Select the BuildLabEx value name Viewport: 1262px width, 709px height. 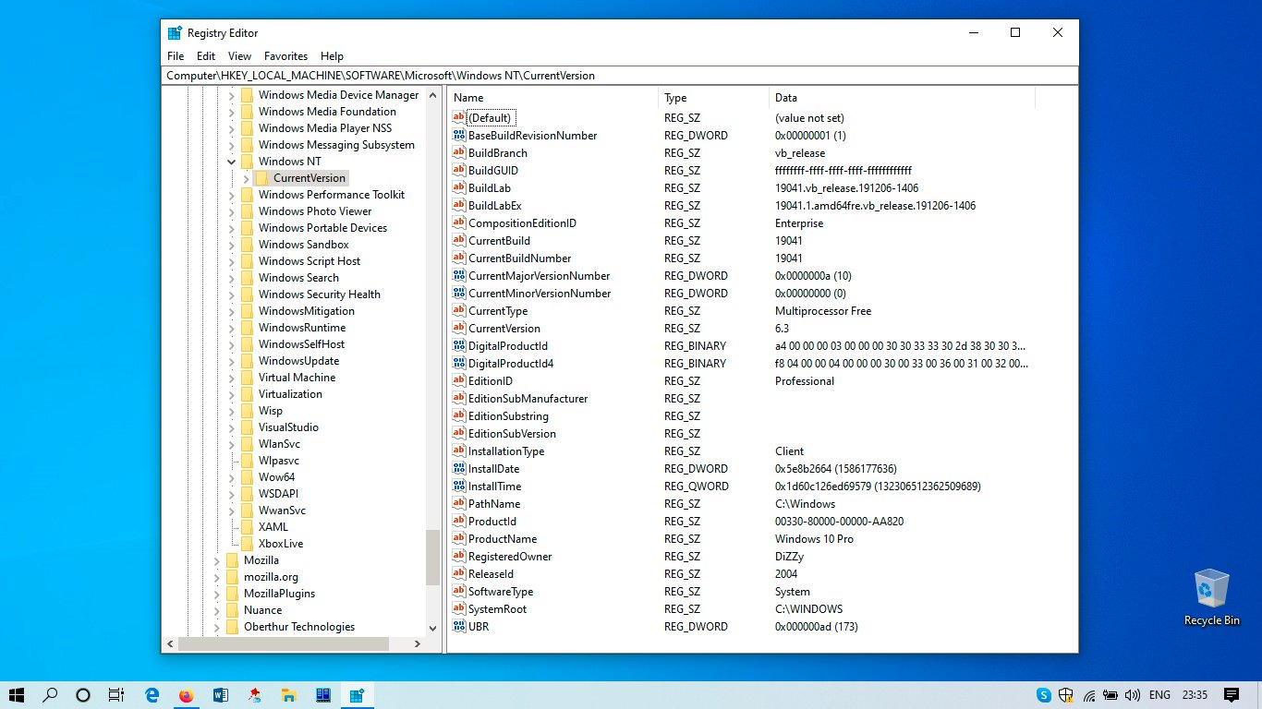click(x=495, y=206)
